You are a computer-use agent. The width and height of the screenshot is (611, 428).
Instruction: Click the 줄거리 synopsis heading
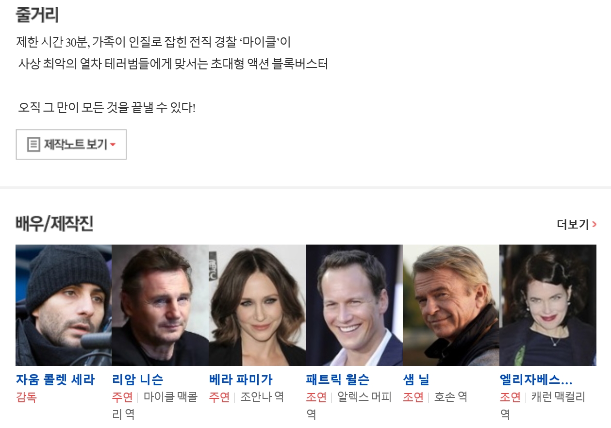click(x=37, y=15)
